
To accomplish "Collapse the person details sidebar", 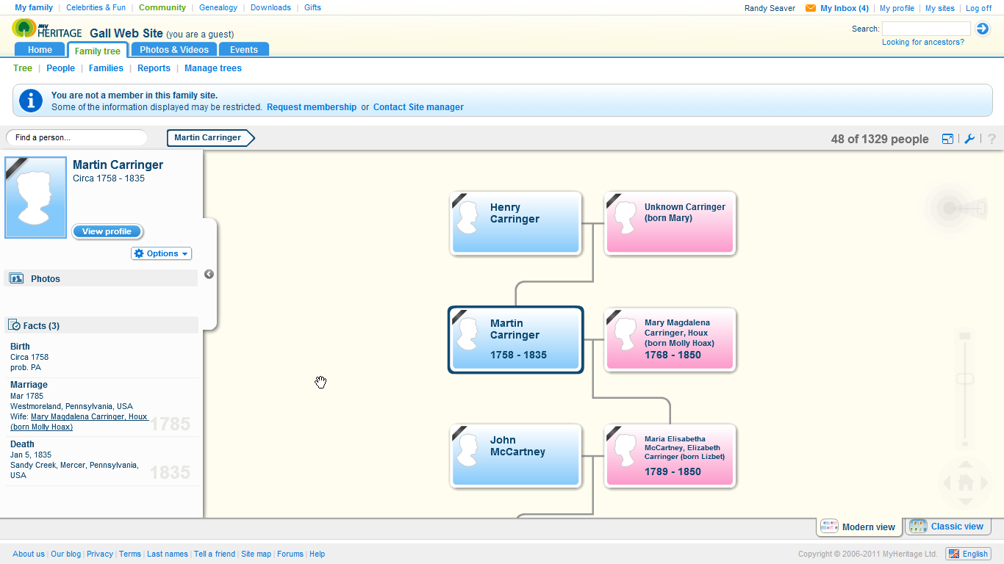I will click(209, 274).
